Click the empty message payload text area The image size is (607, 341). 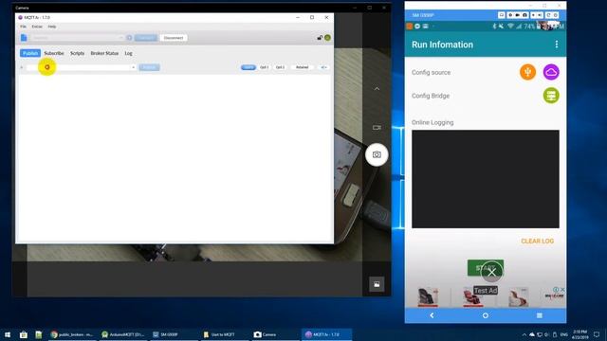tap(175, 158)
